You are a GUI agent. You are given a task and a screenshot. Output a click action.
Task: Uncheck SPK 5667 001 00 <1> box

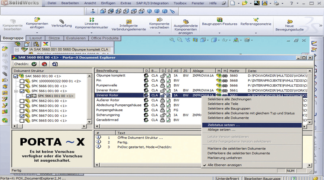[22, 115]
